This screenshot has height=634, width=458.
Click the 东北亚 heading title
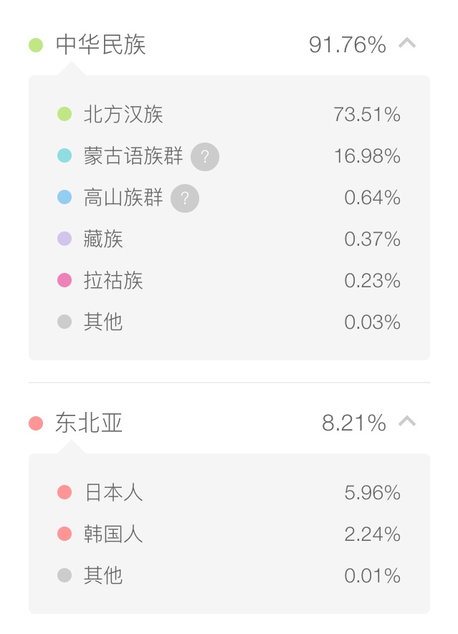click(89, 423)
